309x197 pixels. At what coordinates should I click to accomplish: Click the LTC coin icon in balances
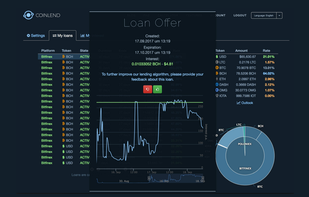217,62
